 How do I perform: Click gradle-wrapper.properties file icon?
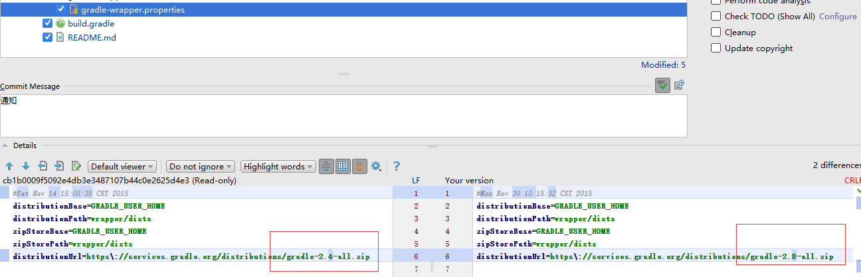pos(74,10)
